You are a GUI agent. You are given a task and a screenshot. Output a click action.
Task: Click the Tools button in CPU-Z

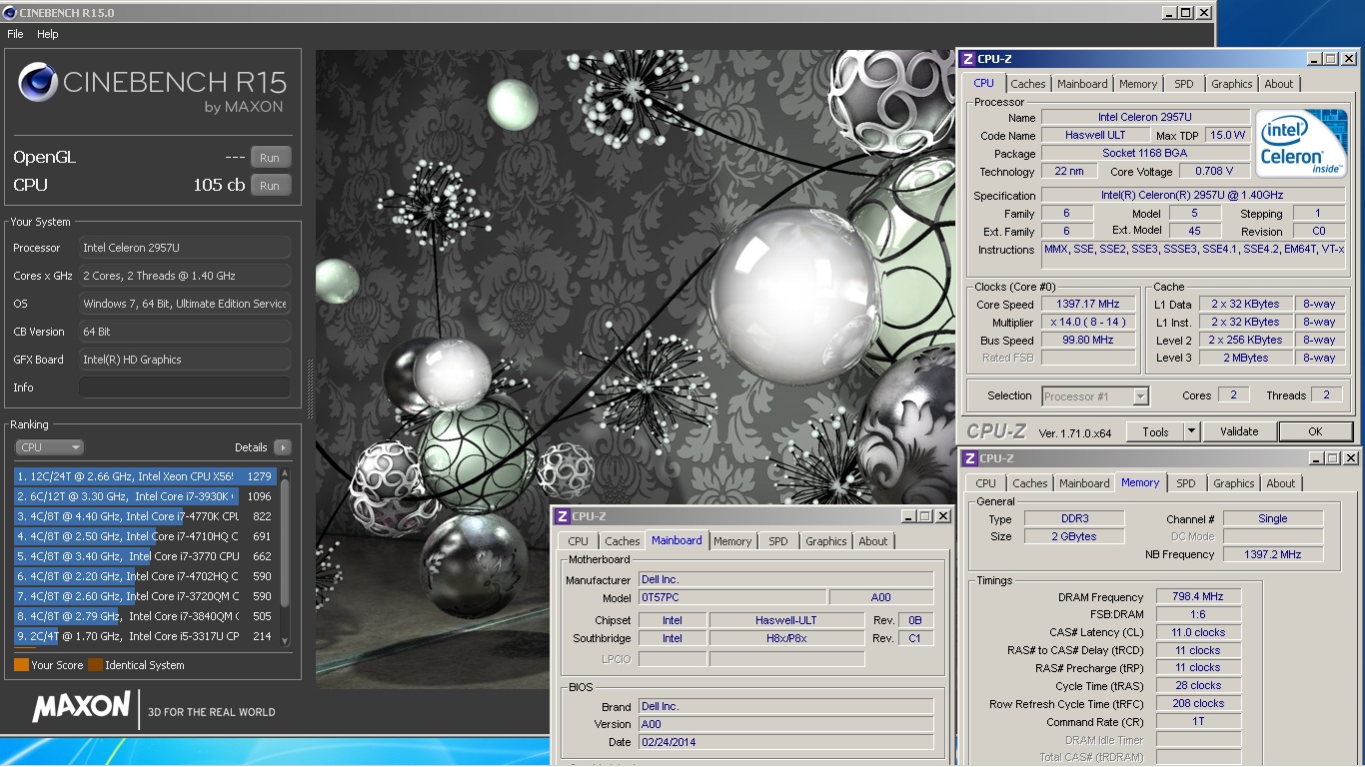(x=1155, y=431)
